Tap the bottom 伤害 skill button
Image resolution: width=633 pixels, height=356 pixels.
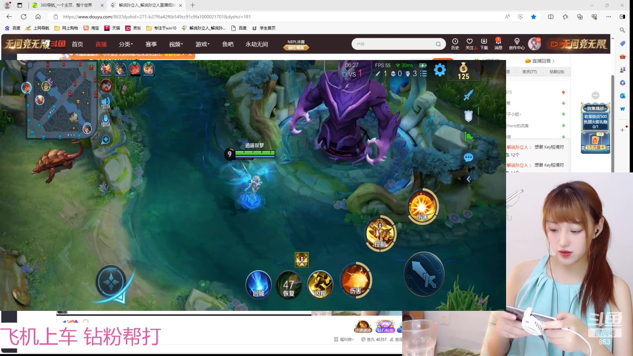[x=356, y=280]
